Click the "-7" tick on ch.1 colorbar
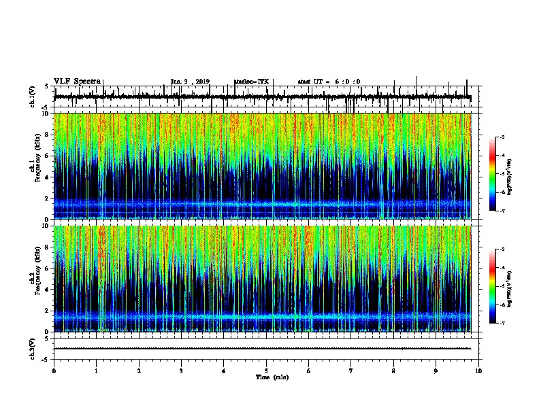The image size is (539, 416). point(502,211)
